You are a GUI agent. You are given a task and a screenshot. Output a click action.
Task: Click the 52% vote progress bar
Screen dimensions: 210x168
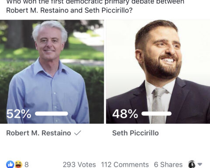[x=52, y=114]
